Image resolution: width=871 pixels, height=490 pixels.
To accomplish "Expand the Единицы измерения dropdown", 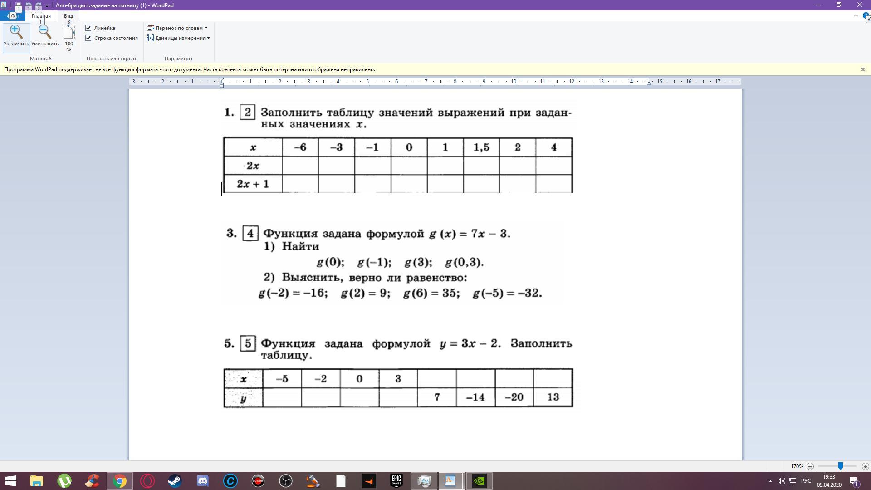I will (x=179, y=38).
